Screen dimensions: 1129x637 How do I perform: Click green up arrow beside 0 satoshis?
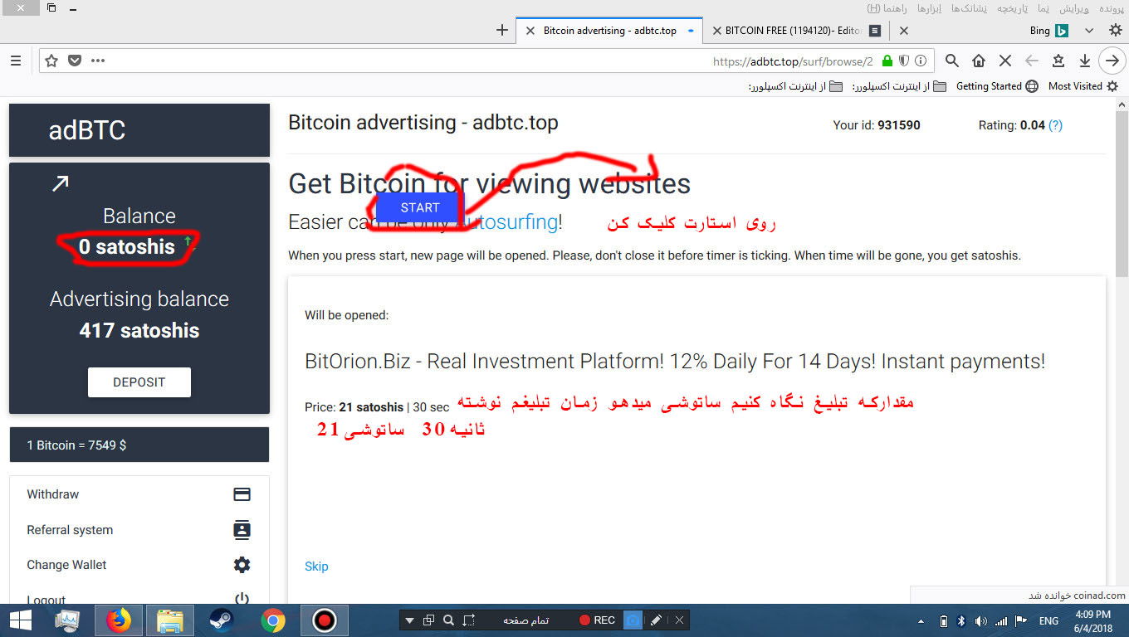point(188,241)
